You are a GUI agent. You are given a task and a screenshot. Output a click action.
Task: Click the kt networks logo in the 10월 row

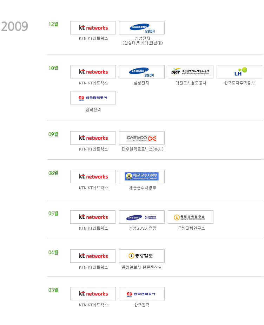pos(93,72)
